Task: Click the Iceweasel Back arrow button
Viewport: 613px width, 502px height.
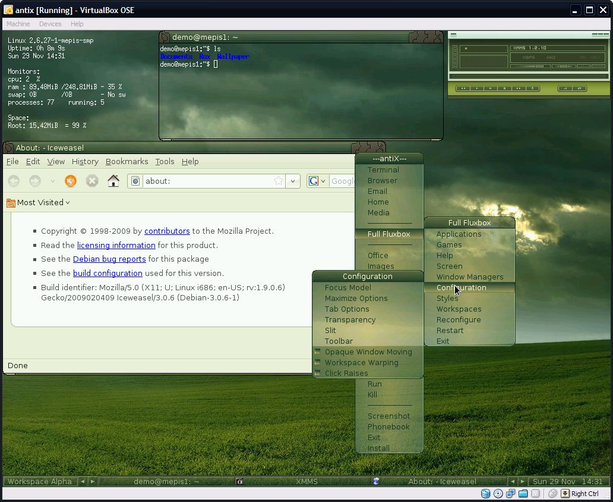Action: (14, 181)
